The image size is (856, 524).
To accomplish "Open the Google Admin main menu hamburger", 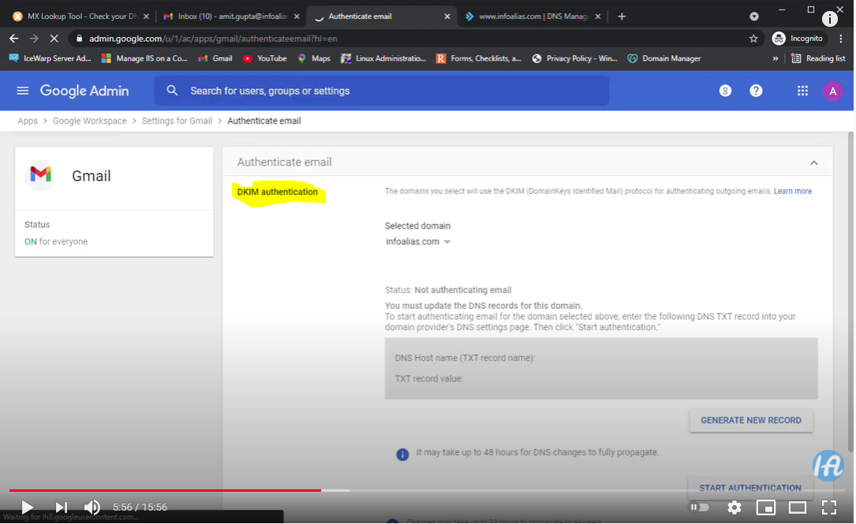I will [x=22, y=91].
